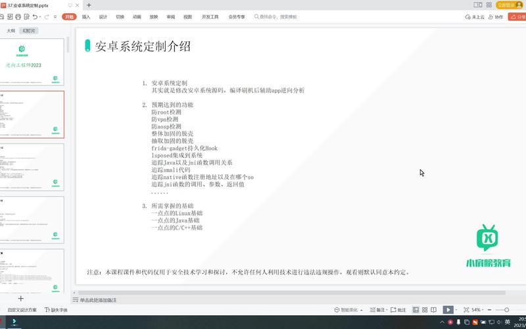
Task: Expand the slideshow play options arrow
Action: coord(456,310)
